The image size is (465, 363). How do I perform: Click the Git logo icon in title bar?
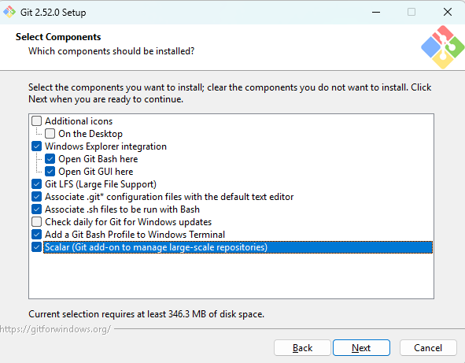(9, 12)
